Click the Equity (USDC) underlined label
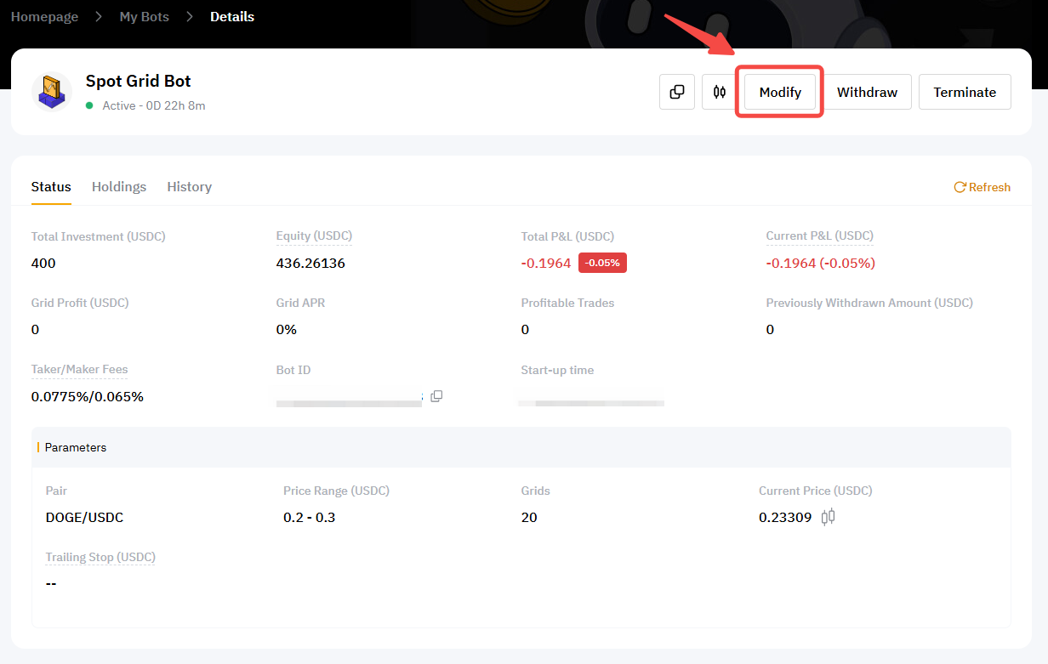 pyautogui.click(x=314, y=236)
